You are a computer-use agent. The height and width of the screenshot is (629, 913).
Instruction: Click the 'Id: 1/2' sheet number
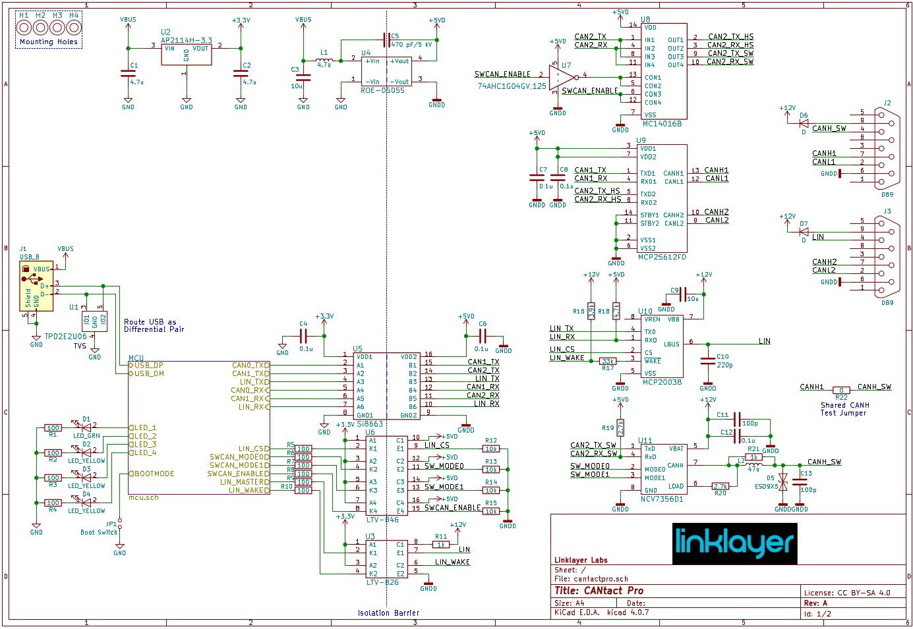[817, 614]
